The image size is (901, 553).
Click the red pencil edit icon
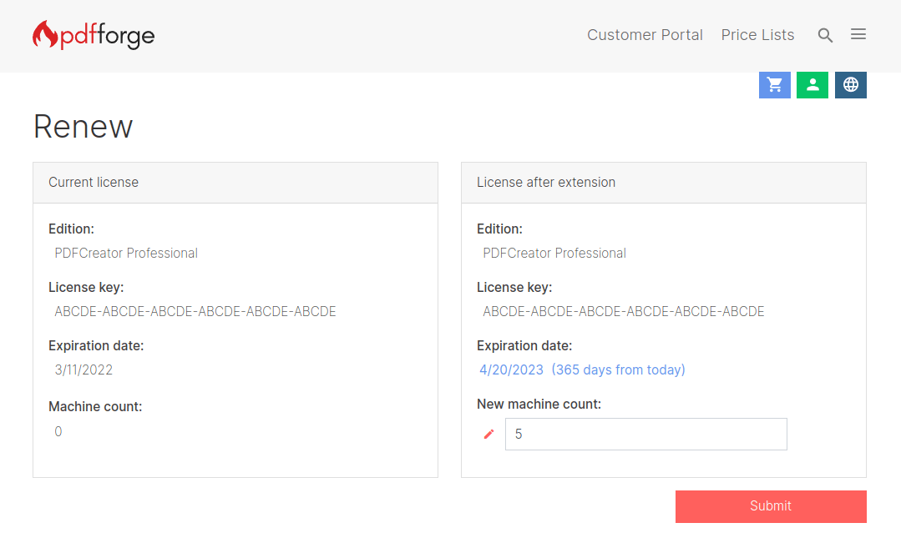[489, 434]
